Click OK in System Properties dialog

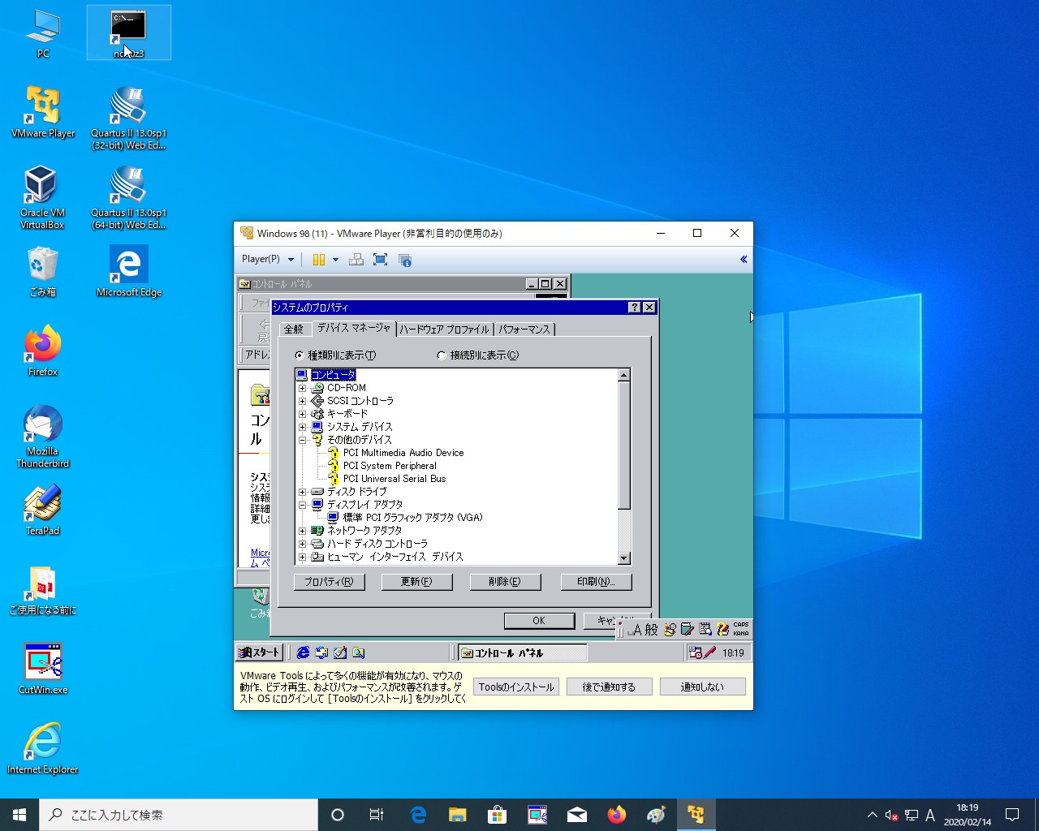coord(539,621)
